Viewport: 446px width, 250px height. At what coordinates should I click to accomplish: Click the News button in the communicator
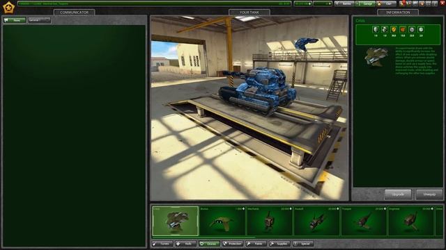[x=15, y=20]
